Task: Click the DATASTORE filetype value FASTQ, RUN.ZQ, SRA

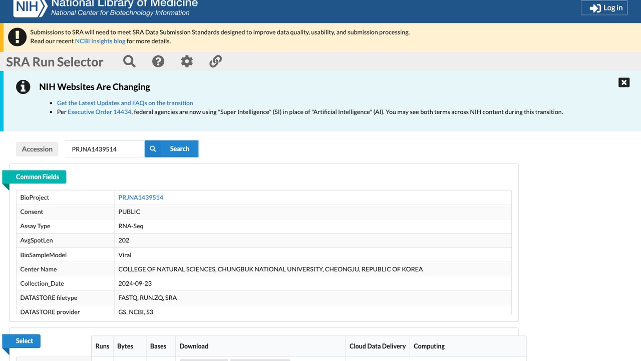Action: tap(148, 298)
